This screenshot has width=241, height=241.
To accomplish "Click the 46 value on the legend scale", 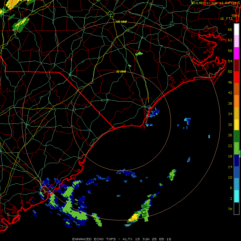I will click(230, 82).
